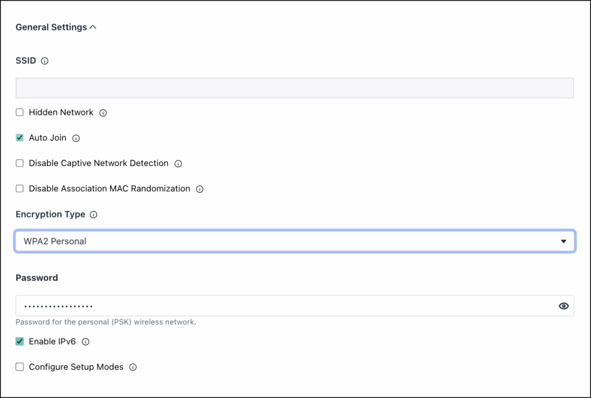Click the Encryption Type info icon
The width and height of the screenshot is (591, 398).
pyautogui.click(x=93, y=215)
